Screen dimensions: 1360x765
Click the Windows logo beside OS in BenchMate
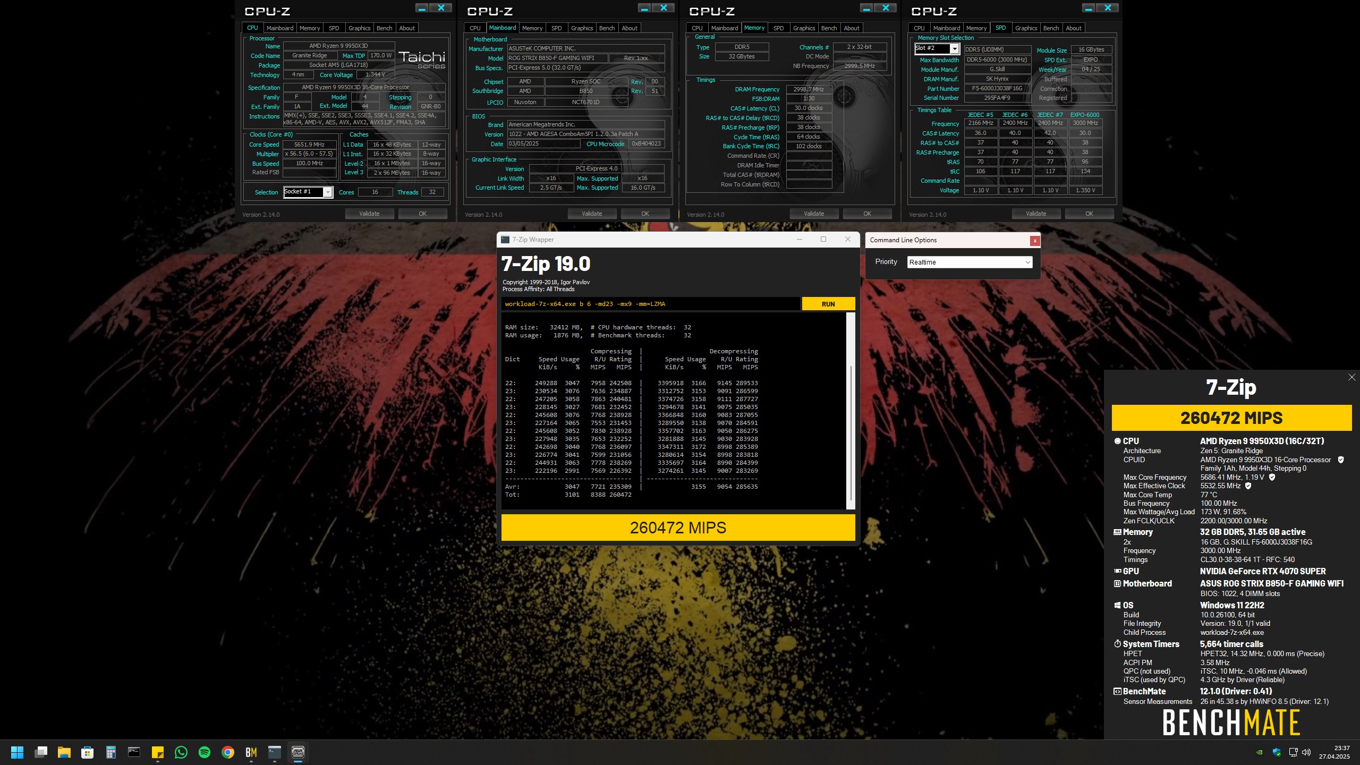[1117, 605]
